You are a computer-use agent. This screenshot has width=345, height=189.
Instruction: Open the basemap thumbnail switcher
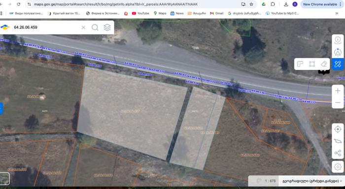[4, 179]
